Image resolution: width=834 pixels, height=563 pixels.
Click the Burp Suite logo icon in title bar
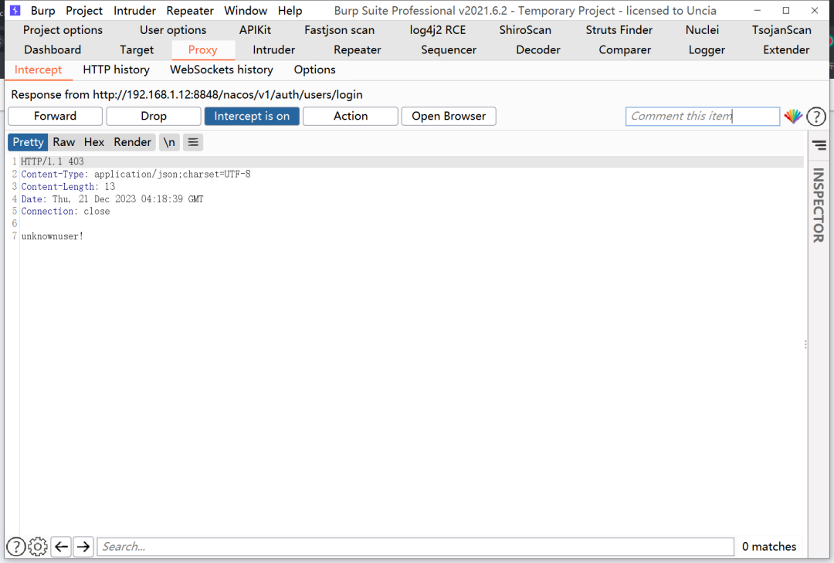click(x=15, y=10)
